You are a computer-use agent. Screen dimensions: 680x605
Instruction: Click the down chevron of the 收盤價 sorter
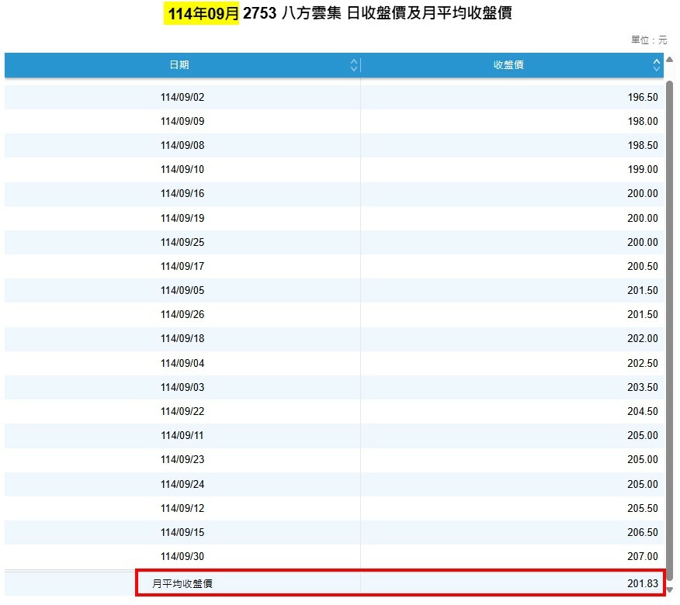tap(657, 68)
